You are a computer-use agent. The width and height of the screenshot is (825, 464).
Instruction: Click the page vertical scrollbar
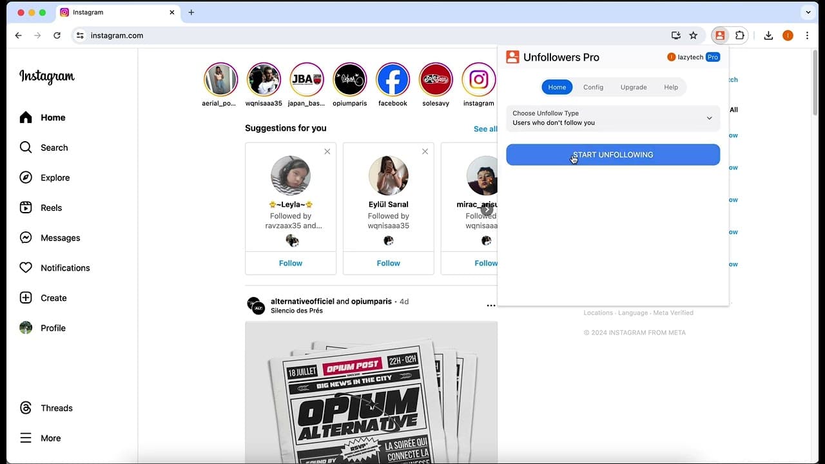[815, 84]
